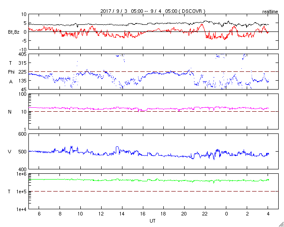
Task: Click the "8" hour label on the UT axis
Action: (x=60, y=214)
